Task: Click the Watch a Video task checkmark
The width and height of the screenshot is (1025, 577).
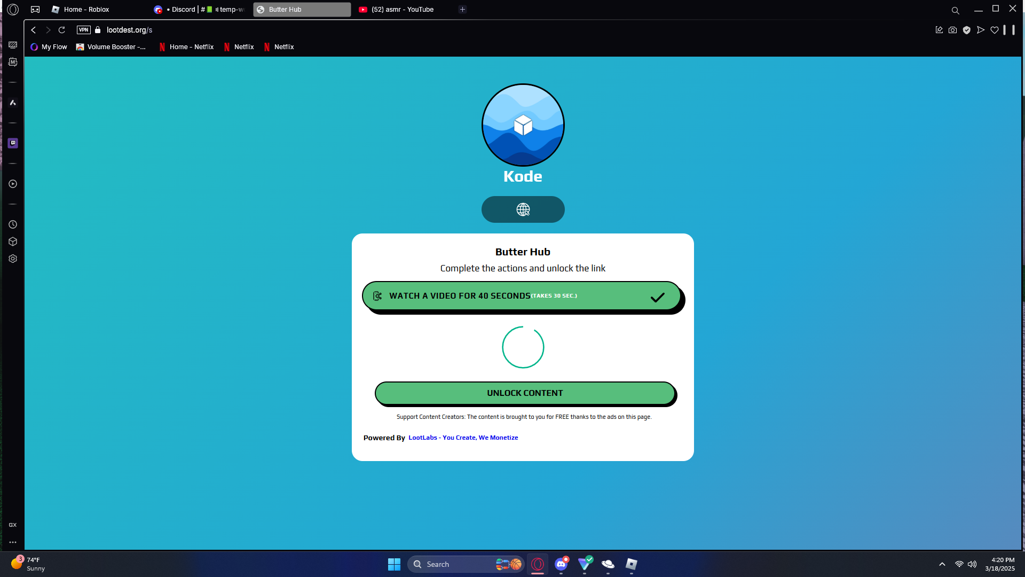Action: [657, 297]
